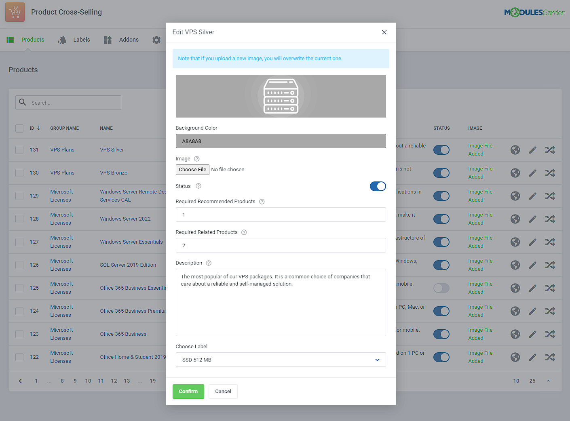Click help icon next to Description label

click(x=209, y=263)
